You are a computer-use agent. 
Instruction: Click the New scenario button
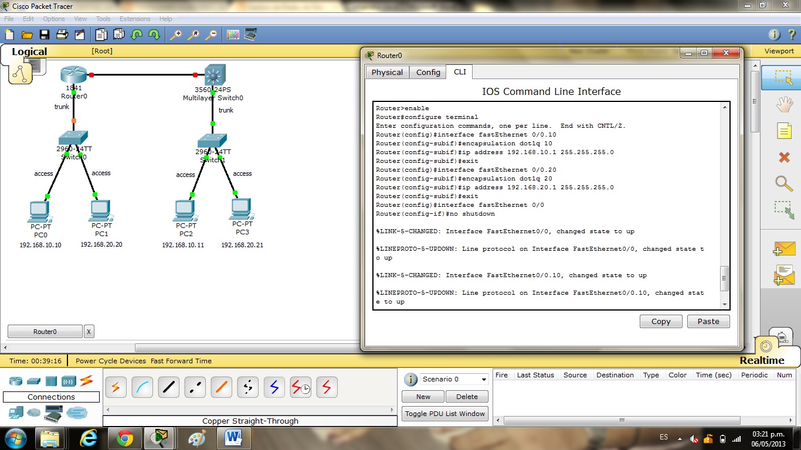coord(423,397)
